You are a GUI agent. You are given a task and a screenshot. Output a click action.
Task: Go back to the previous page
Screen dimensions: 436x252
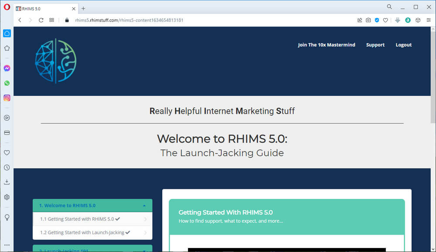(20, 20)
